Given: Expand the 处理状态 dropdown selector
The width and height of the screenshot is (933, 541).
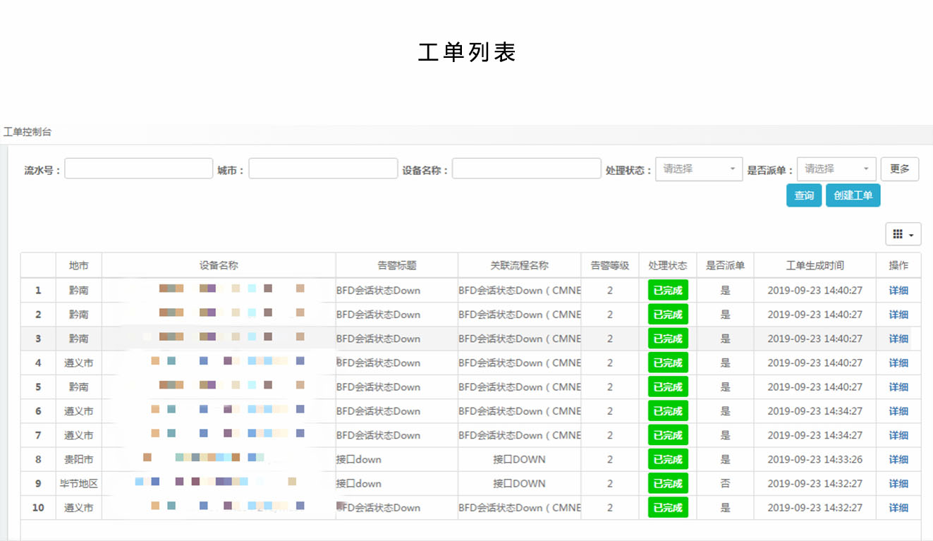Looking at the screenshot, I should pyautogui.click(x=698, y=169).
